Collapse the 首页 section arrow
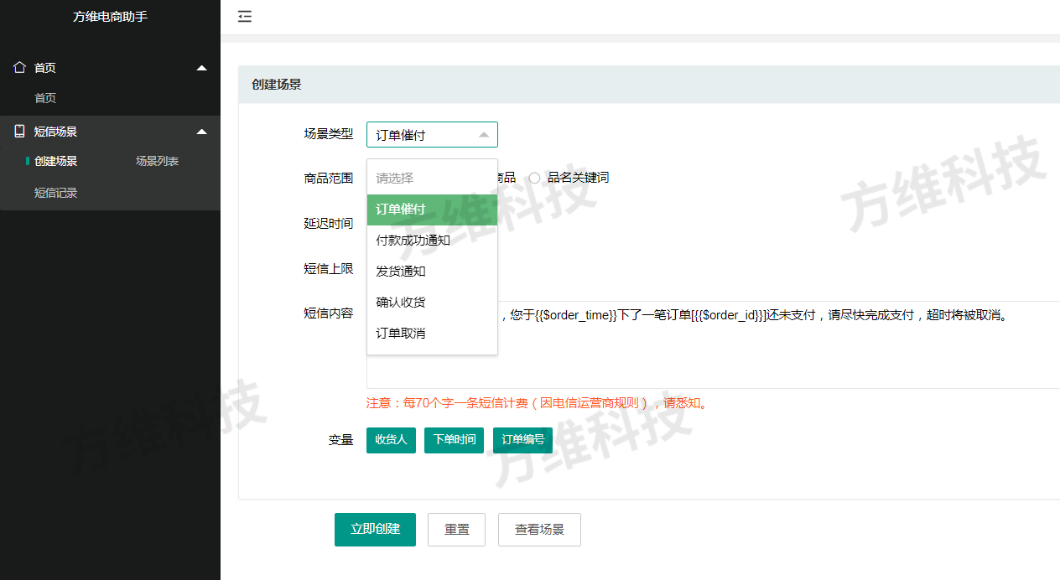1060x580 pixels. 201,68
